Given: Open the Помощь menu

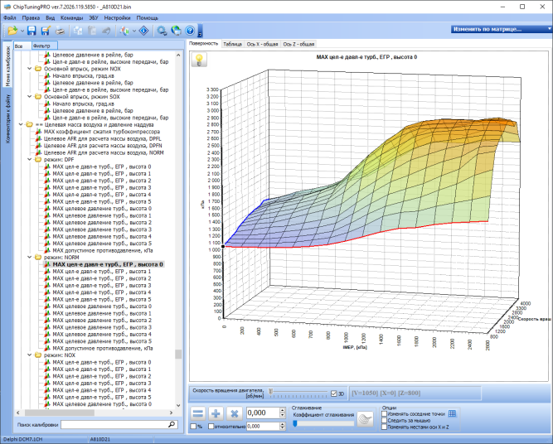Looking at the screenshot, I should [147, 17].
